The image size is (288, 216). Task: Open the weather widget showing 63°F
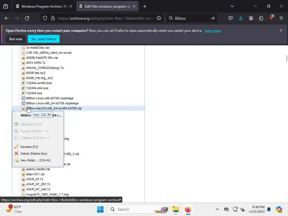tap(14, 209)
